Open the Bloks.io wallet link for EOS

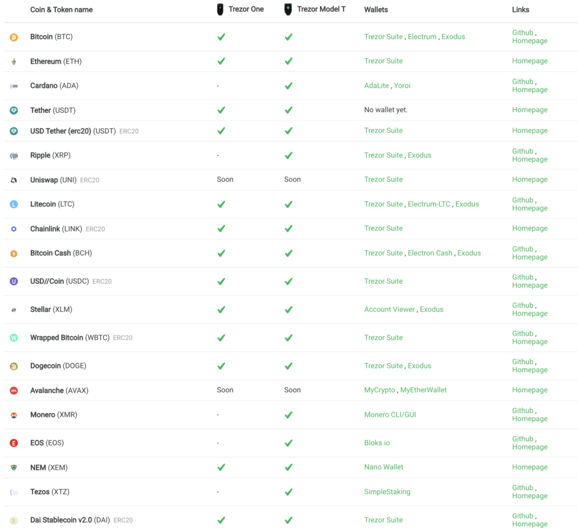coord(376,443)
